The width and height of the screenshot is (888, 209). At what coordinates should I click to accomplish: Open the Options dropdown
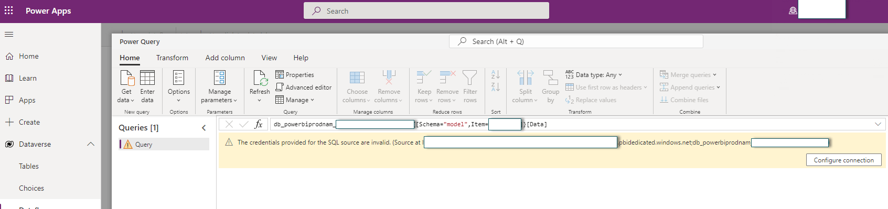(179, 87)
